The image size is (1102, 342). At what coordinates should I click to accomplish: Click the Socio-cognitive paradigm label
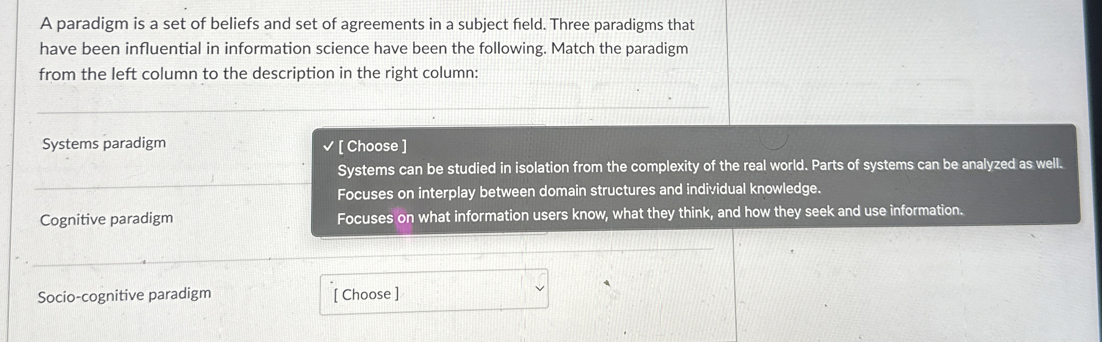point(125,293)
